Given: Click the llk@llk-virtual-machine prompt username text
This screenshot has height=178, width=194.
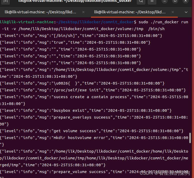Looking at the screenshot, I should click(x=27, y=22).
